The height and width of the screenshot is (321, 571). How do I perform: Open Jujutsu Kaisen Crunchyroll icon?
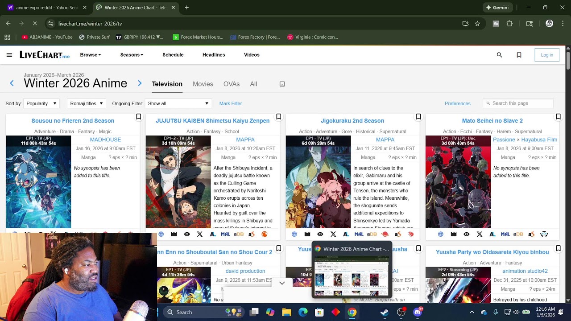[x=265, y=234]
